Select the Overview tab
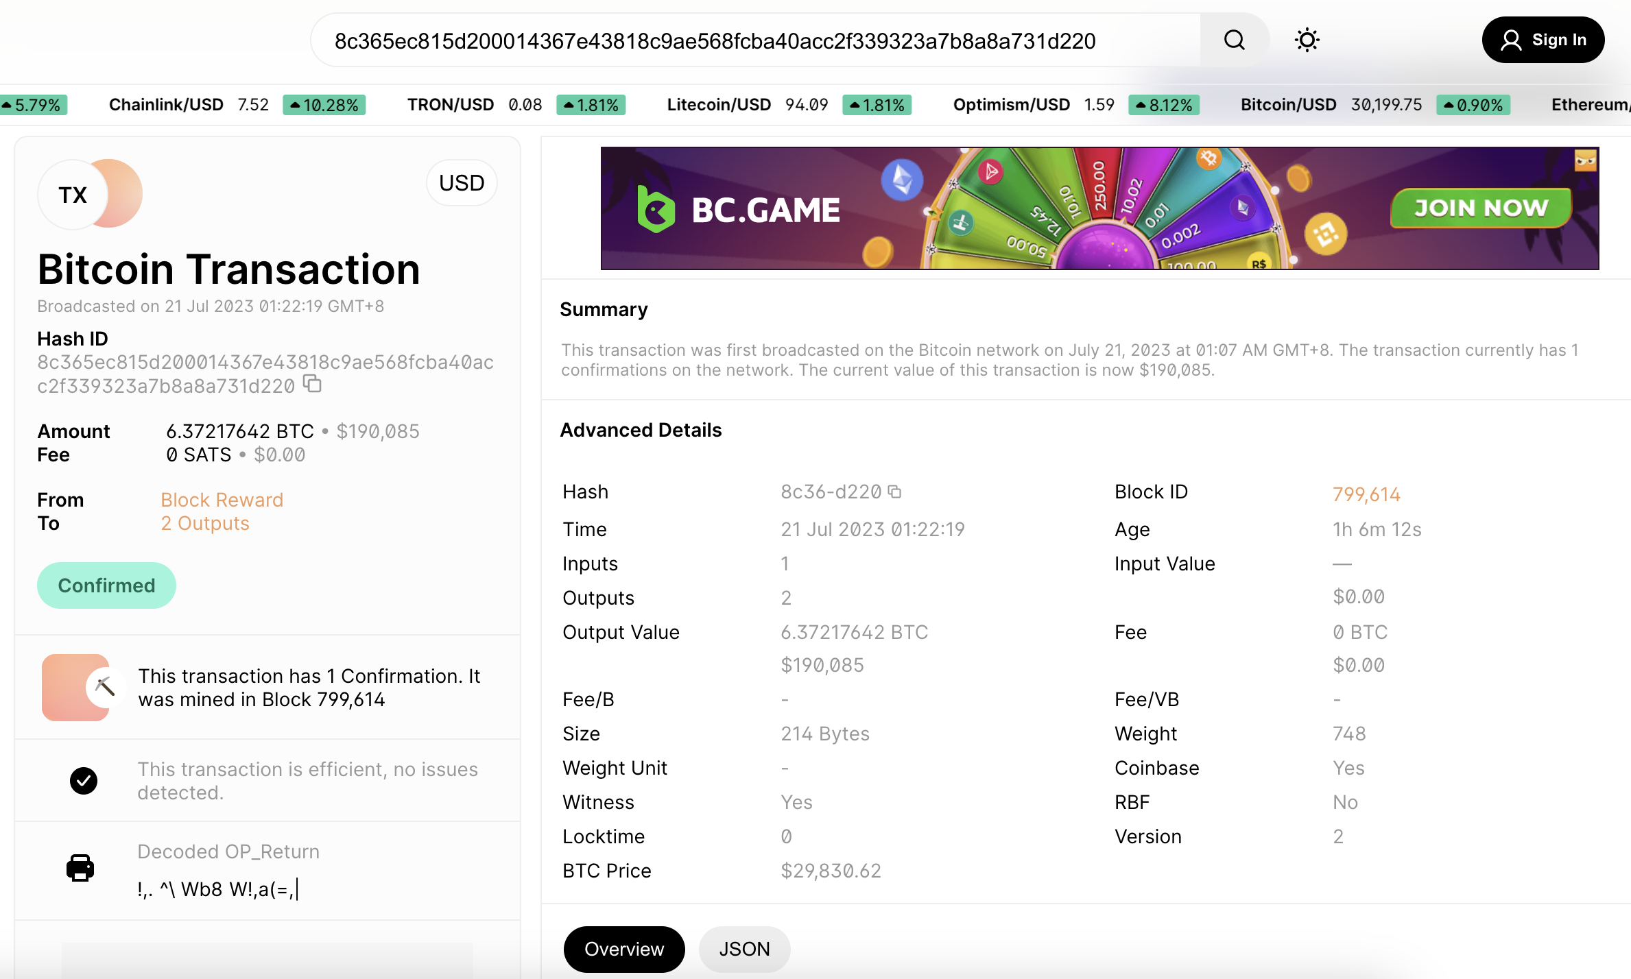Viewport: 1631px width, 979px height. [623, 949]
